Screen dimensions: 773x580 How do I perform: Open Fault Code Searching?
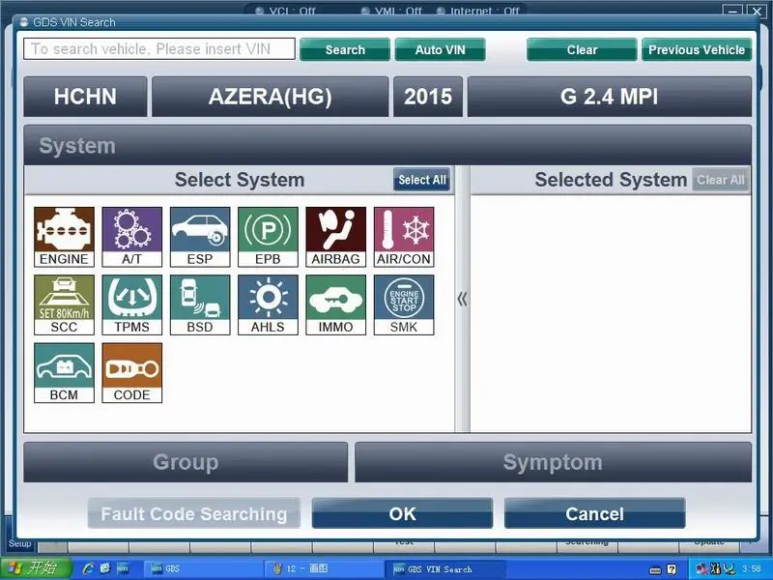tap(194, 513)
